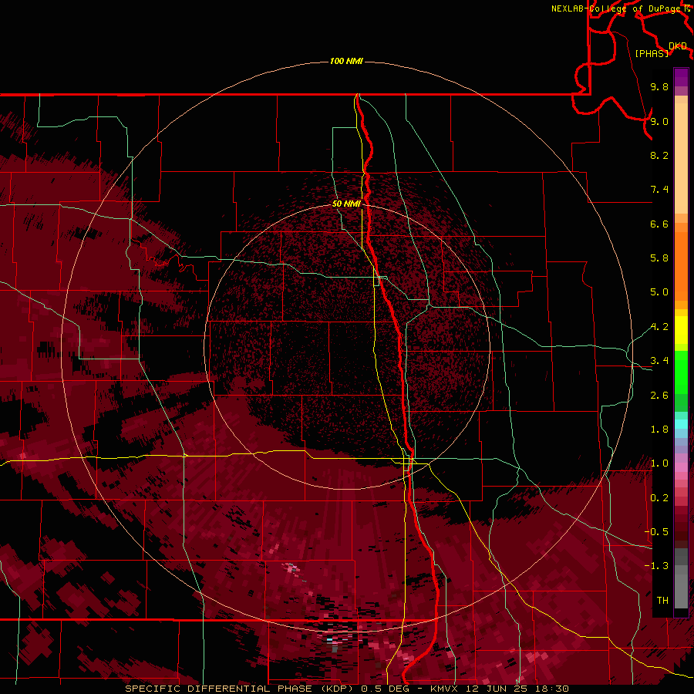Viewport: 694px width, 694px height.
Task: Click the 2.6 legend value
Action: click(659, 396)
